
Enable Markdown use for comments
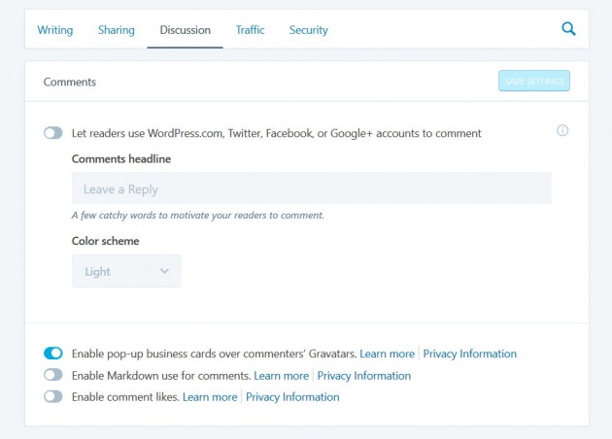click(x=53, y=375)
